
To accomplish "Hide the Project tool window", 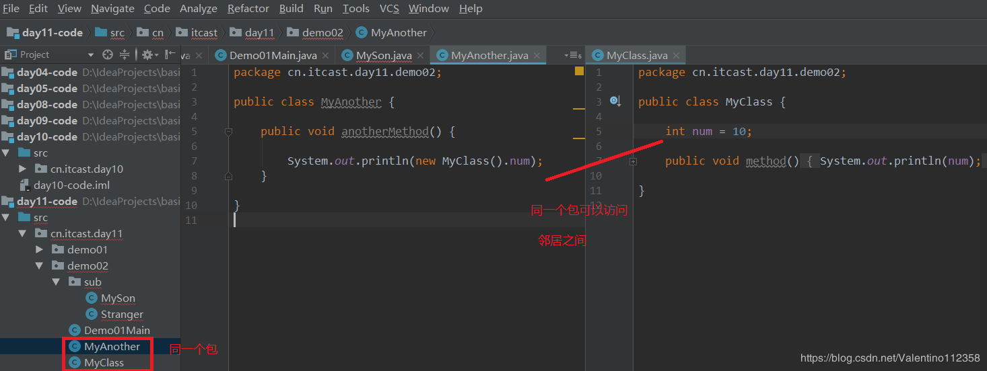I will pyautogui.click(x=170, y=54).
